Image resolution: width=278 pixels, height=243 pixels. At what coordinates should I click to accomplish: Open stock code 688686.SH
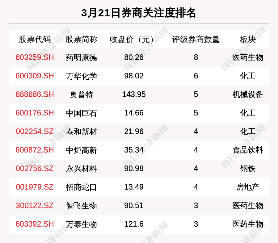coord(35,94)
